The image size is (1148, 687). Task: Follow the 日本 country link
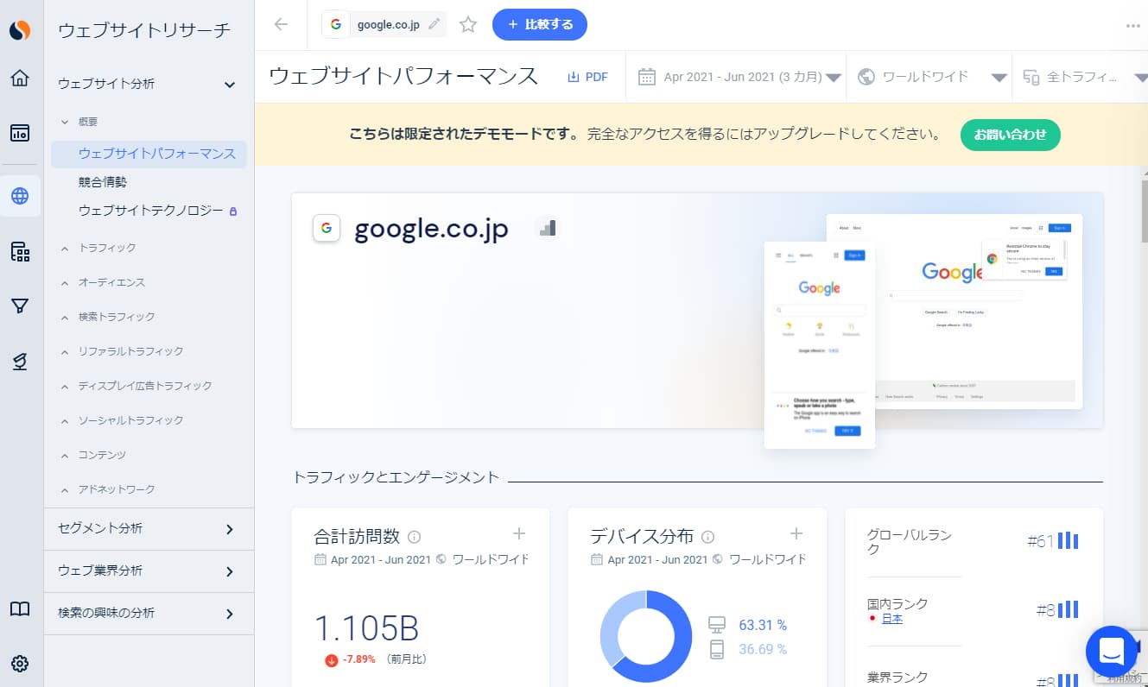[892, 619]
